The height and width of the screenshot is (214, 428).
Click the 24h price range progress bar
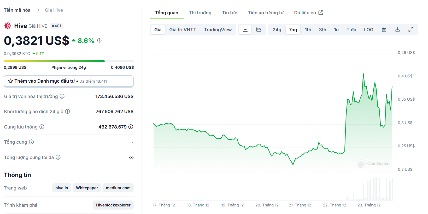(x=69, y=61)
